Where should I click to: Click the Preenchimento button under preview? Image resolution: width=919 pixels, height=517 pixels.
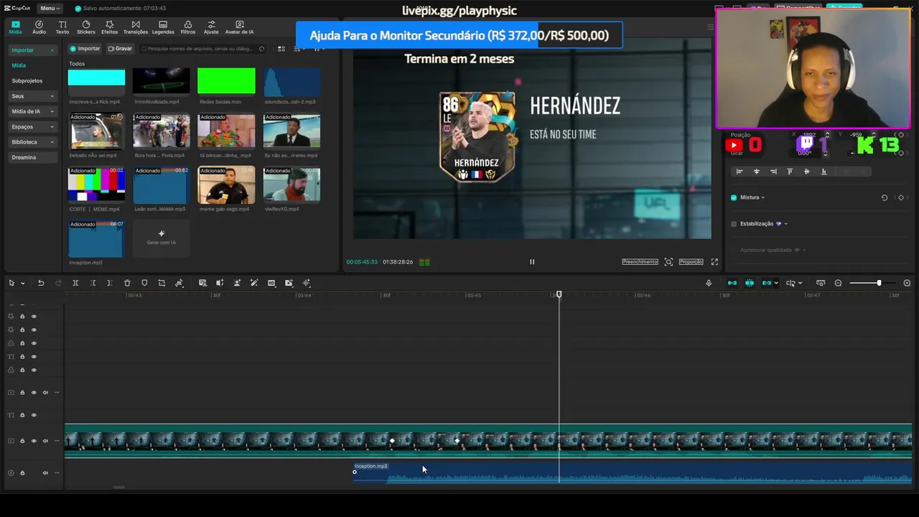[640, 262]
